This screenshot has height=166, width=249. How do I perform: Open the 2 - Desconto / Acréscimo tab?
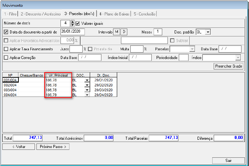41,14
